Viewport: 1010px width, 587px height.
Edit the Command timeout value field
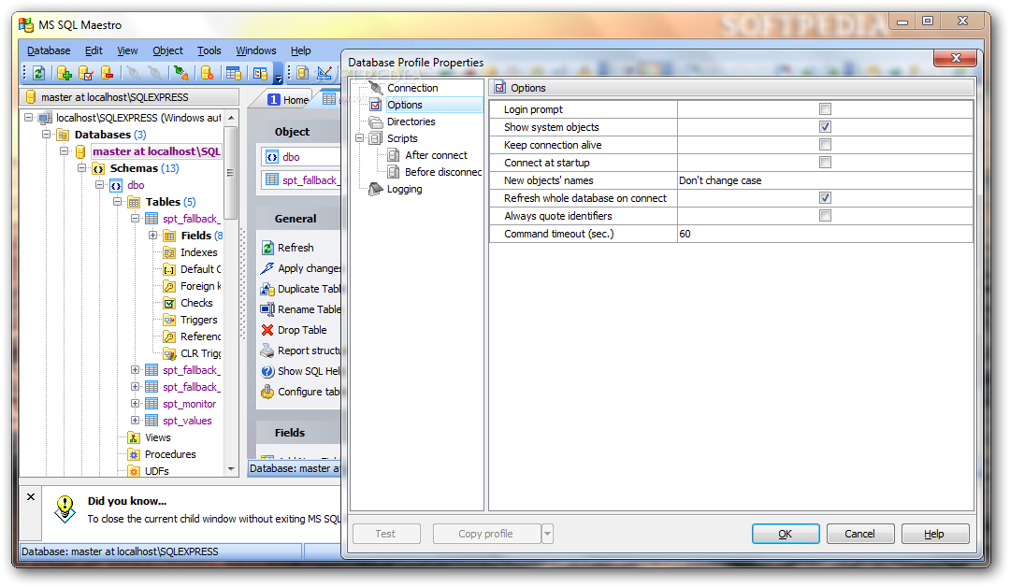pyautogui.click(x=825, y=234)
